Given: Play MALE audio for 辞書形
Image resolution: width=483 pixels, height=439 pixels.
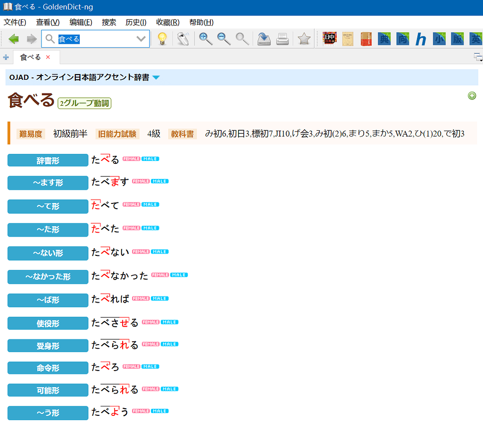Looking at the screenshot, I should click(150, 159).
